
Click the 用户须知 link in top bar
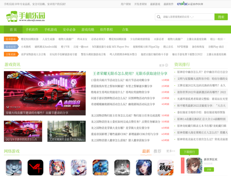[126, 4]
